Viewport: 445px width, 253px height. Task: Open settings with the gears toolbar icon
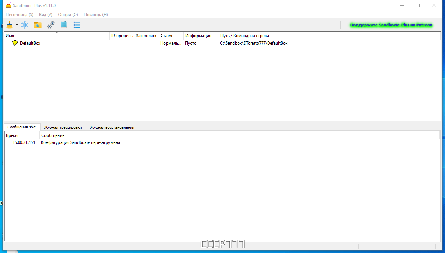[51, 25]
